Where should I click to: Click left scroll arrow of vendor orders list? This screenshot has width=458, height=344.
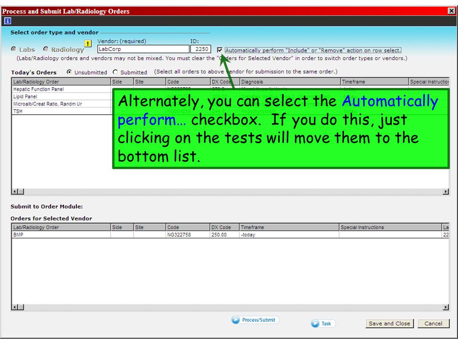coord(15,307)
